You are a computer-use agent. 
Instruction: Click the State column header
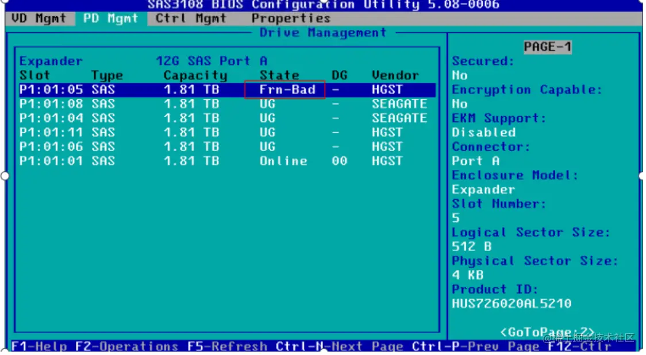point(279,75)
